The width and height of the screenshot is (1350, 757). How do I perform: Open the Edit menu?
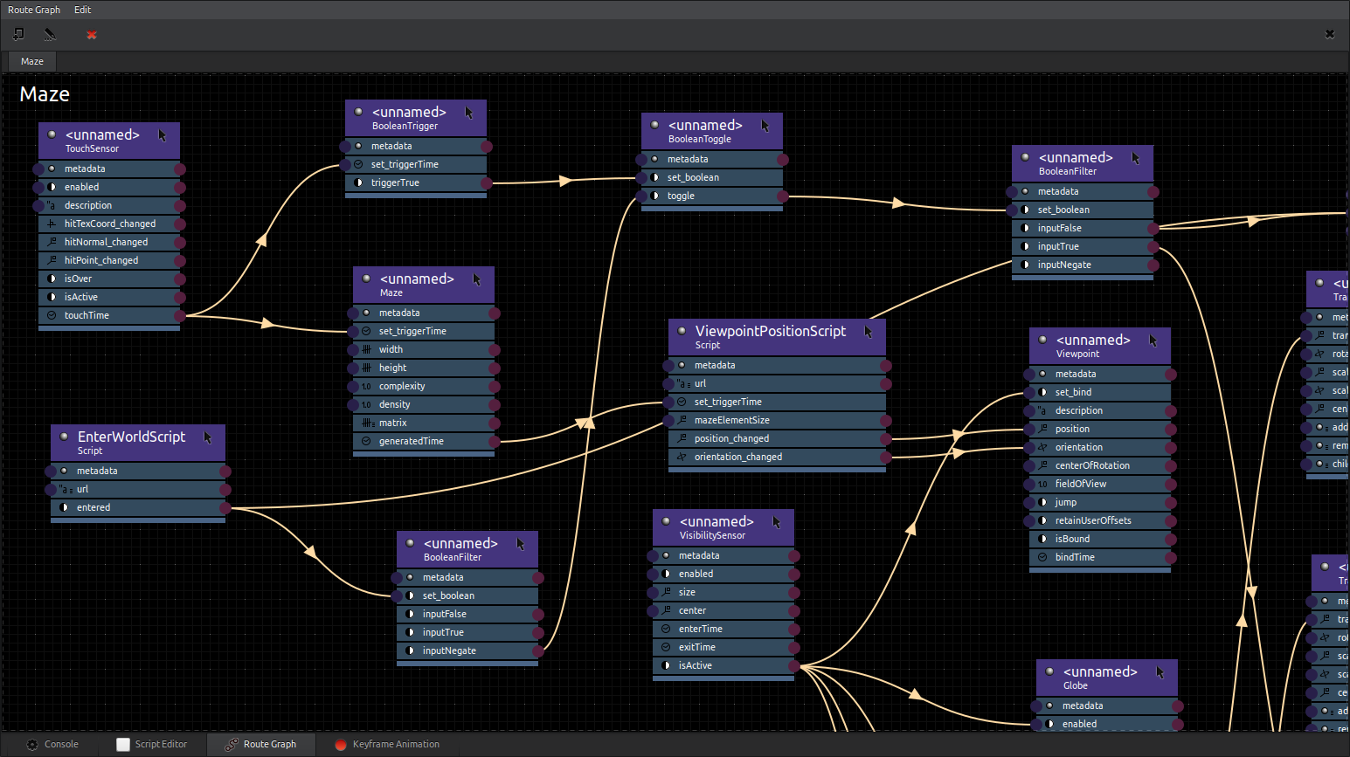[82, 10]
